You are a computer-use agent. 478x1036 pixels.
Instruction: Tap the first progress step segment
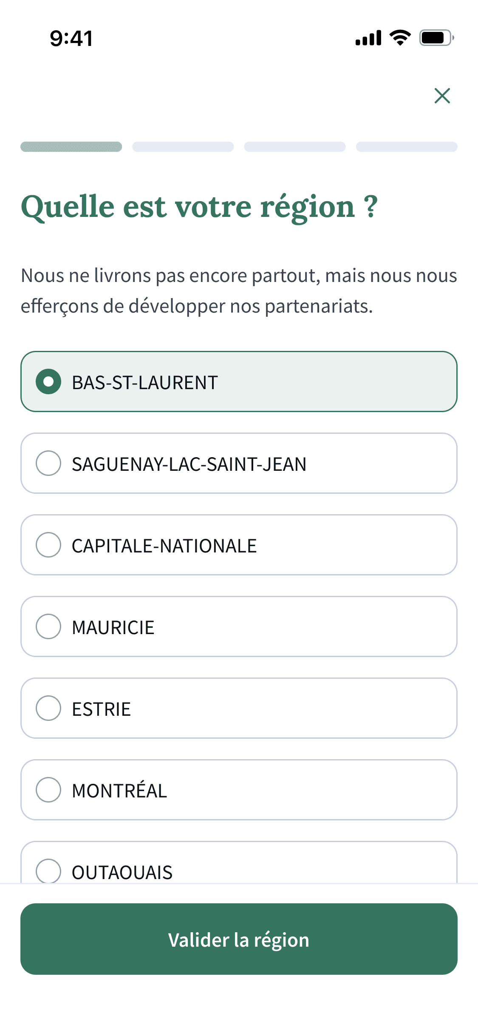pyautogui.click(x=71, y=147)
